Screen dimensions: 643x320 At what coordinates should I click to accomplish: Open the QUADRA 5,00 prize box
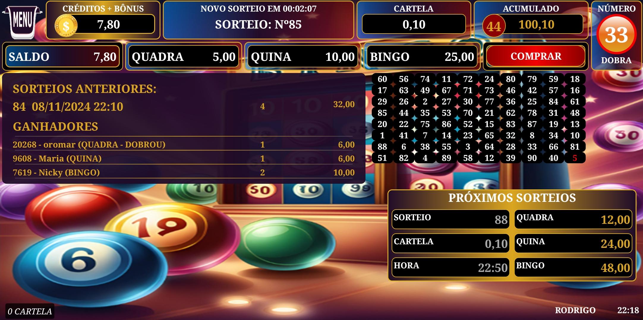(x=183, y=56)
